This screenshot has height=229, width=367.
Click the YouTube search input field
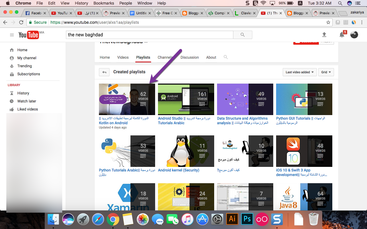tap(149, 35)
